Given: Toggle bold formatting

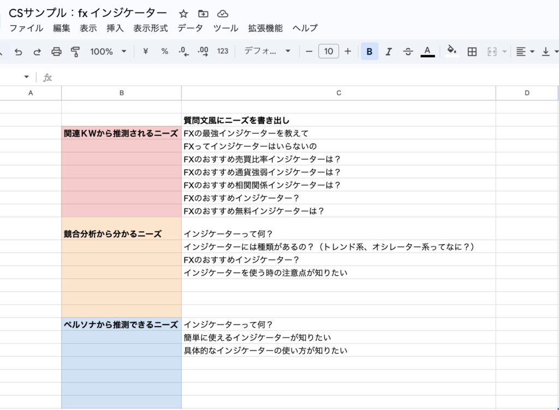Looking at the screenshot, I should pyautogui.click(x=370, y=52).
